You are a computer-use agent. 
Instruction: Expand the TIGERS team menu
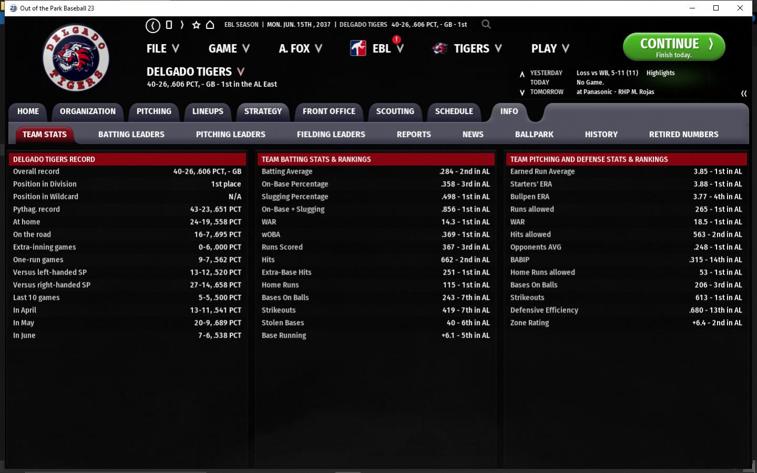point(478,48)
